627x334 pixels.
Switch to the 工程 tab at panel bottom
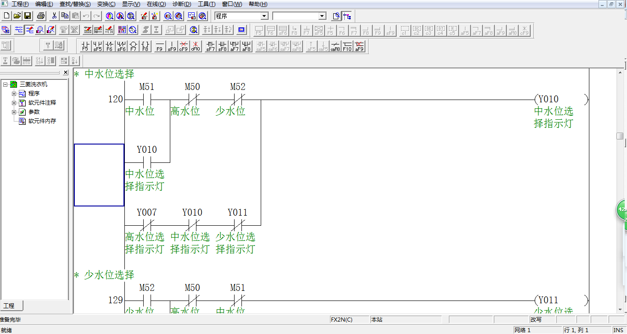[x=11, y=306]
